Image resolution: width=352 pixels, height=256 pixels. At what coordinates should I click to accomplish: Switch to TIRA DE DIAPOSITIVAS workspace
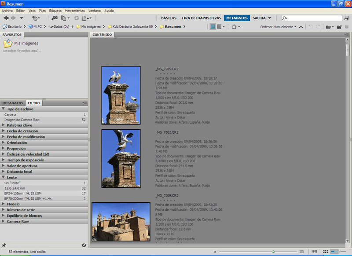tap(202, 18)
